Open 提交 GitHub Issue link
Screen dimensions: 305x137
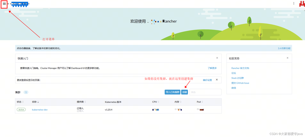tap(240, 83)
